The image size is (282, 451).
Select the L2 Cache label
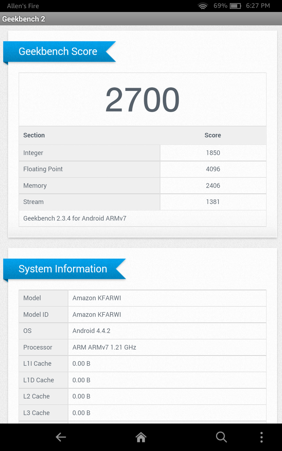click(x=36, y=396)
